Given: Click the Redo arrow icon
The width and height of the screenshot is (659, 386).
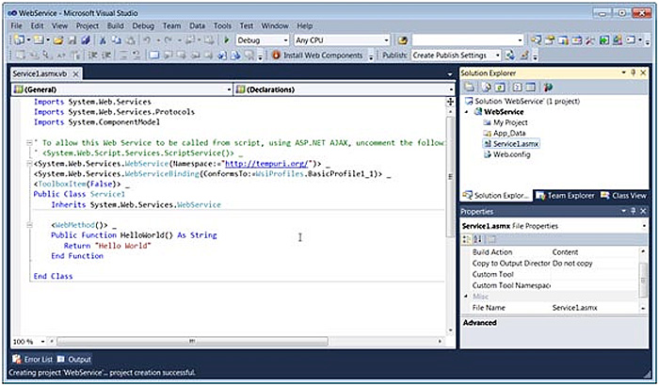Looking at the screenshot, I should tap(169, 40).
